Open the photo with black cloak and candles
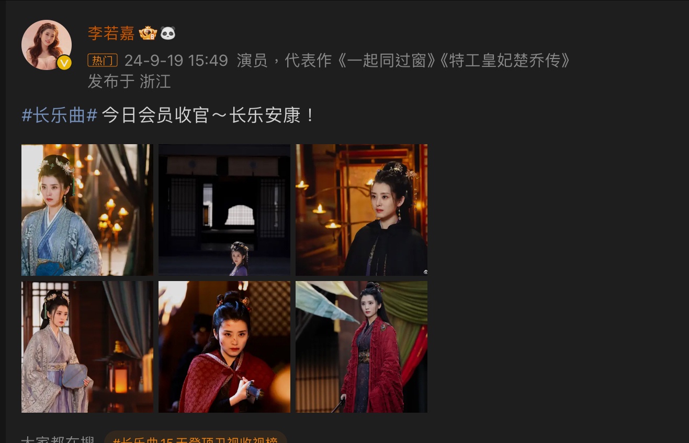The image size is (689, 443). [362, 210]
